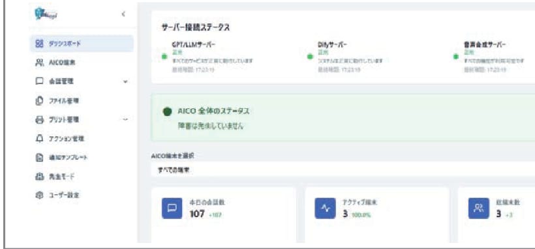Open アクション管理 via its bell icon
The height and width of the screenshot is (249, 535).
coord(40,139)
